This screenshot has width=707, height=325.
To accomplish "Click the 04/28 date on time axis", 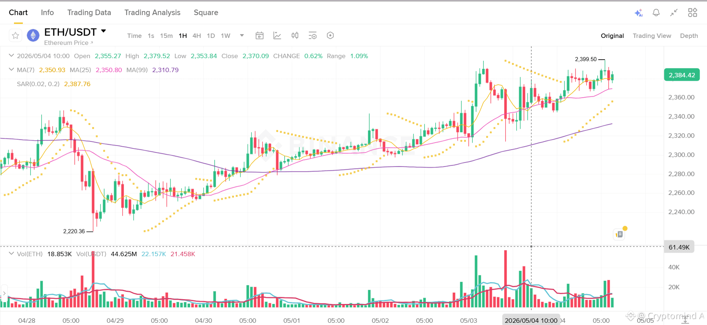I will click(27, 321).
